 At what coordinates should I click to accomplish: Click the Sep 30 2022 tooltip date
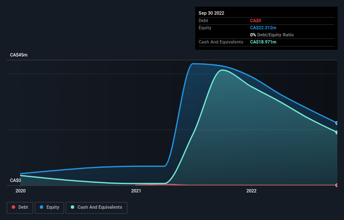coord(211,13)
